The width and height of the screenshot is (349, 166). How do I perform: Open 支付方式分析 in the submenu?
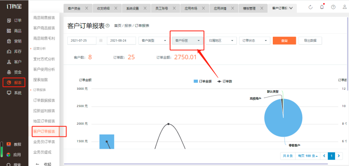point(44,59)
